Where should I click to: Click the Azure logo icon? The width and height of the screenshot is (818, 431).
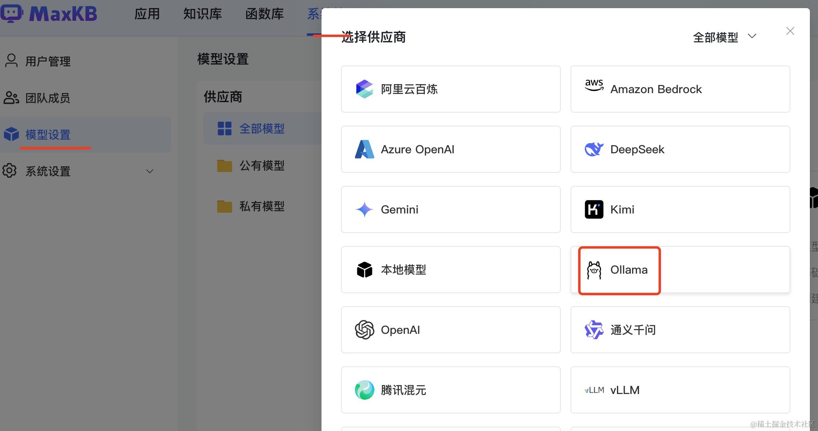tap(364, 149)
